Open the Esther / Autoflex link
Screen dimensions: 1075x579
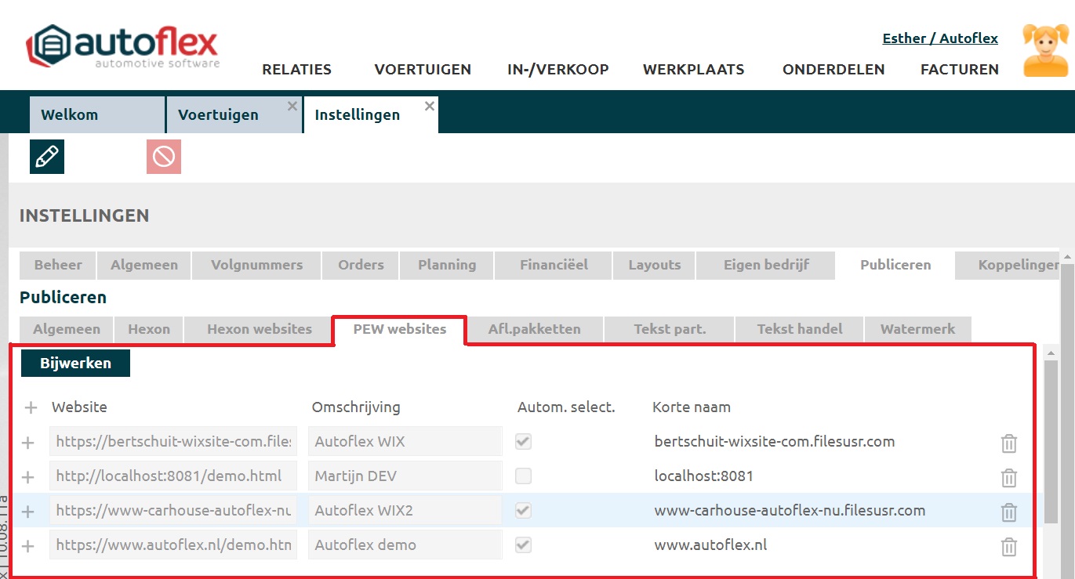click(x=939, y=38)
